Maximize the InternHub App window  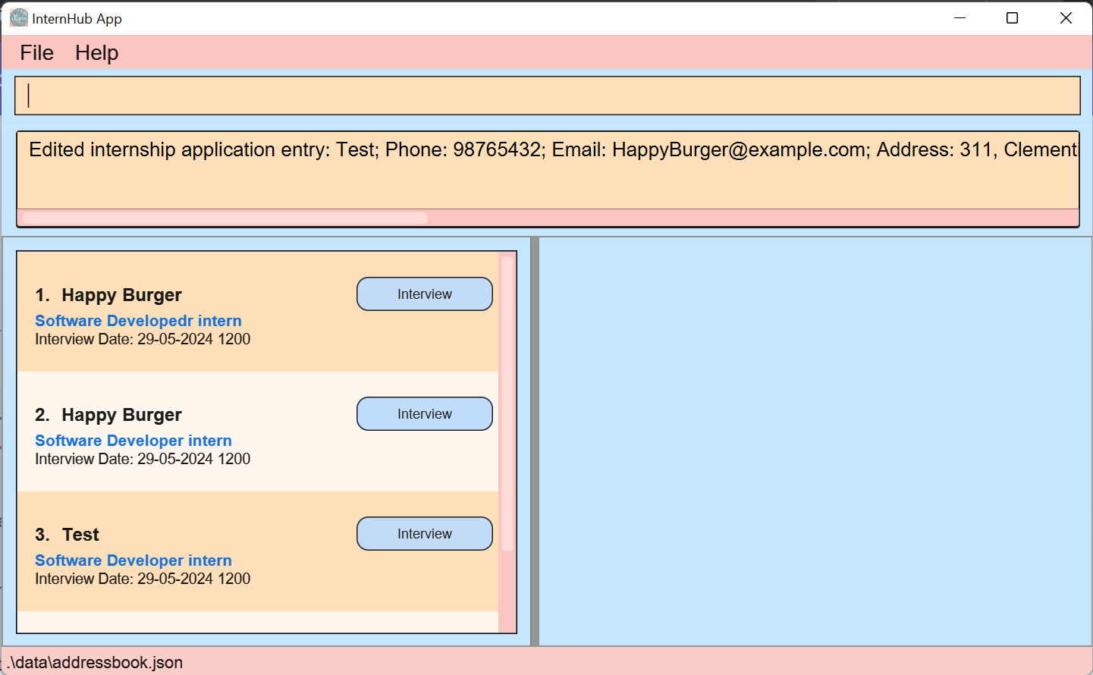pyautogui.click(x=1012, y=17)
